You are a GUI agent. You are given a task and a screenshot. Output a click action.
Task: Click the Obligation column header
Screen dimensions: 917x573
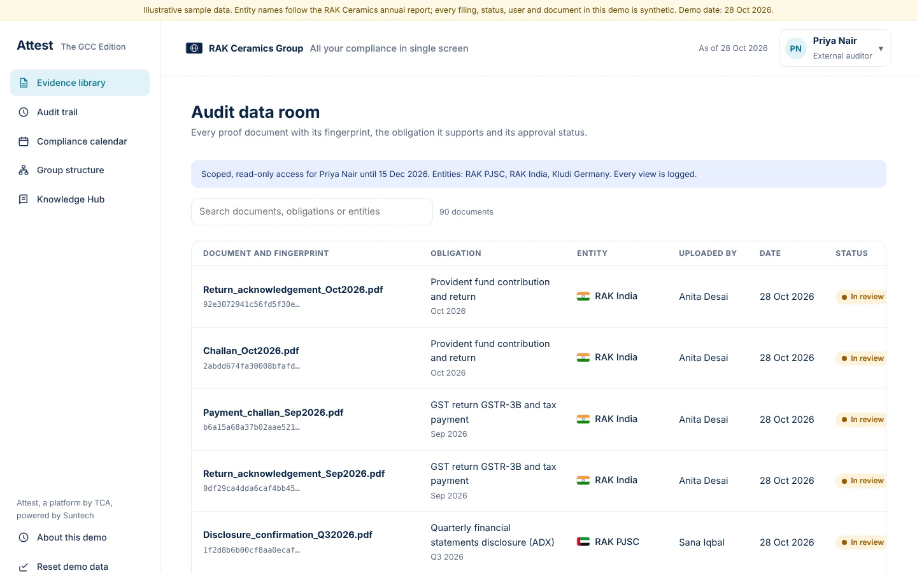click(456, 253)
